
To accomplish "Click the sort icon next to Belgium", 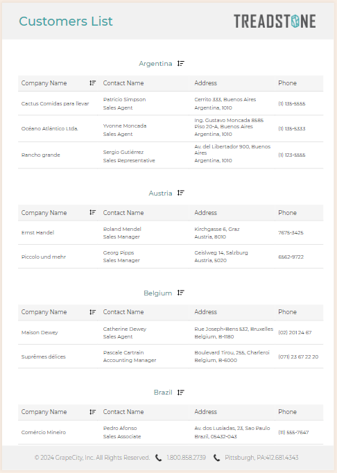I will pos(181,293).
